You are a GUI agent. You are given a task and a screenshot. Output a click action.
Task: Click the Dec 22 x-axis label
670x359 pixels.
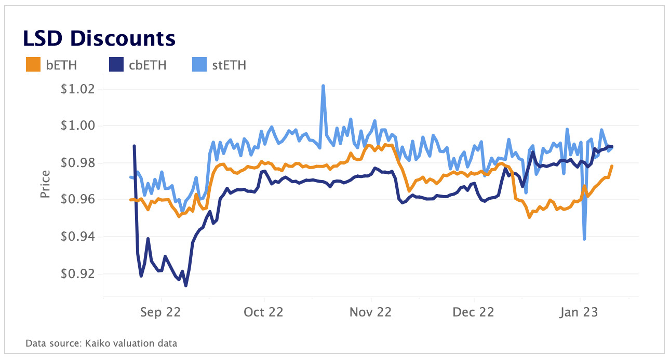click(474, 313)
